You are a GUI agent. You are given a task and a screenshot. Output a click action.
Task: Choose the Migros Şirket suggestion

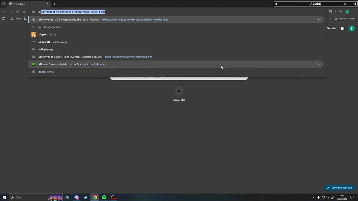pyautogui.click(x=176, y=34)
